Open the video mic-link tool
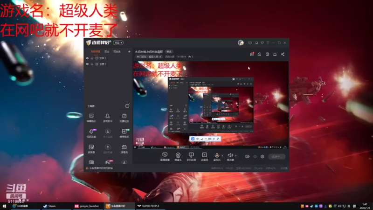 click(91, 133)
